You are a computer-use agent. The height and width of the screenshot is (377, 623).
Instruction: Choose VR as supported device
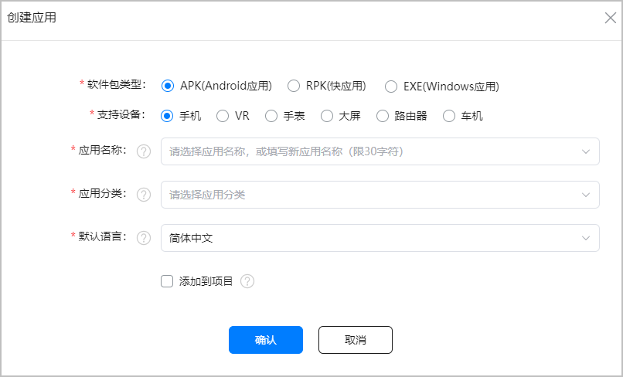point(223,116)
